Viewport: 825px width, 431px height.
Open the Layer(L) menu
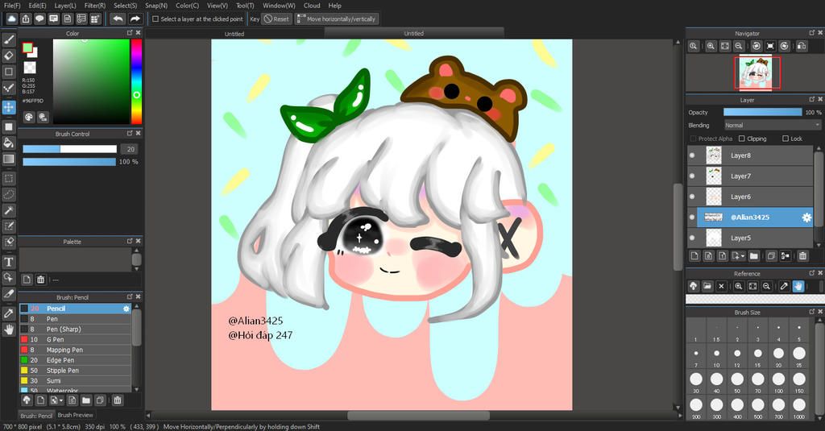click(65, 6)
